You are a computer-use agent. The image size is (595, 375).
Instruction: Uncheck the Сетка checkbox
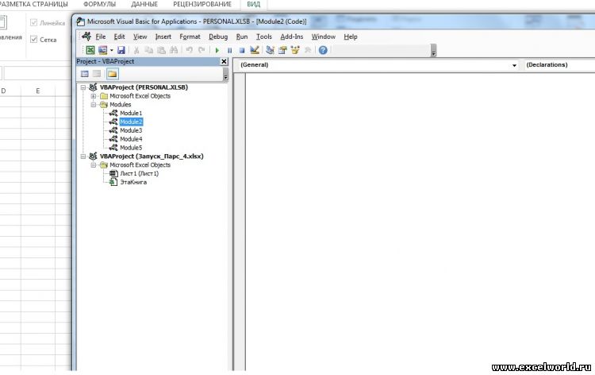pos(34,39)
